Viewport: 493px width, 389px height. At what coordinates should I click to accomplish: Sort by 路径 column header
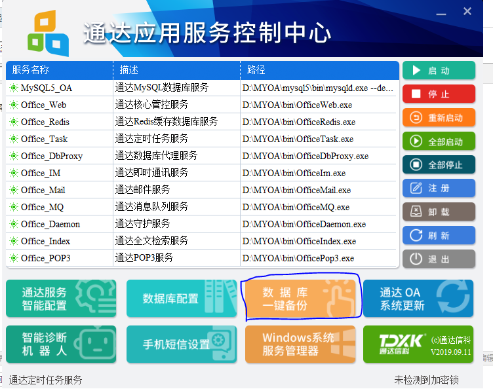(x=320, y=70)
